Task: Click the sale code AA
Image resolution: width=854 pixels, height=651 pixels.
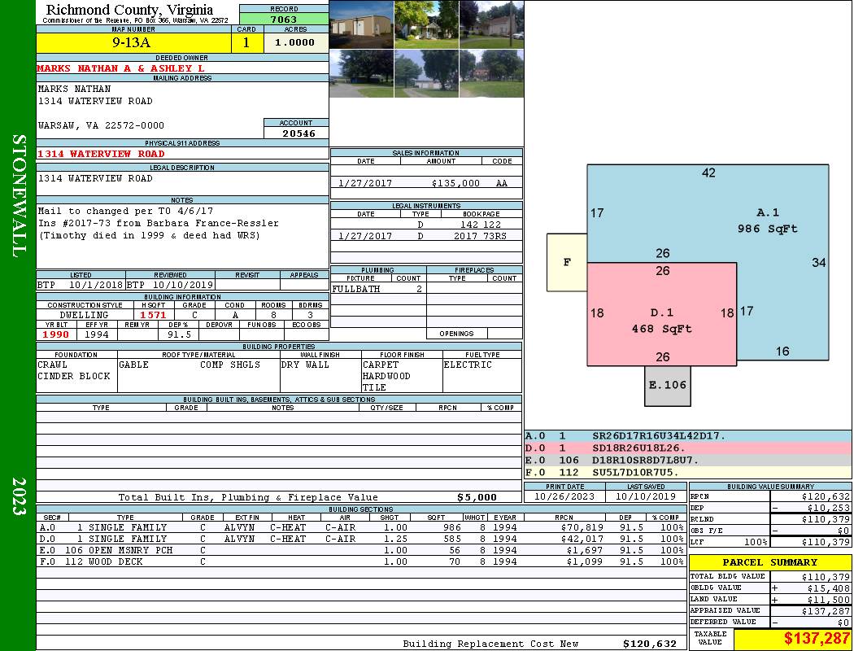Action: (502, 183)
